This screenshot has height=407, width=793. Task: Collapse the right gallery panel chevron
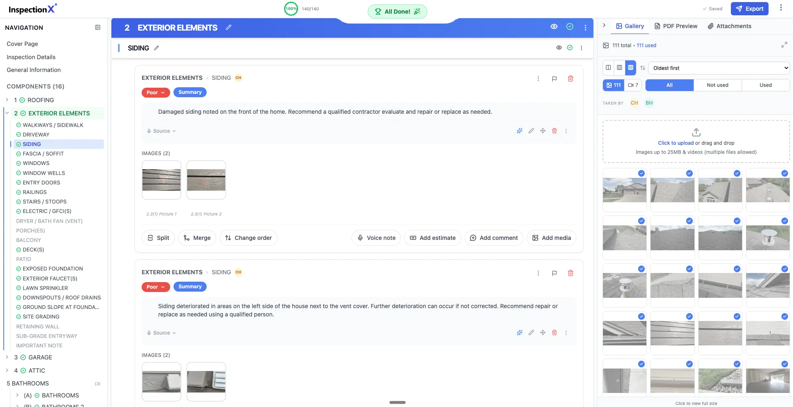(x=604, y=25)
